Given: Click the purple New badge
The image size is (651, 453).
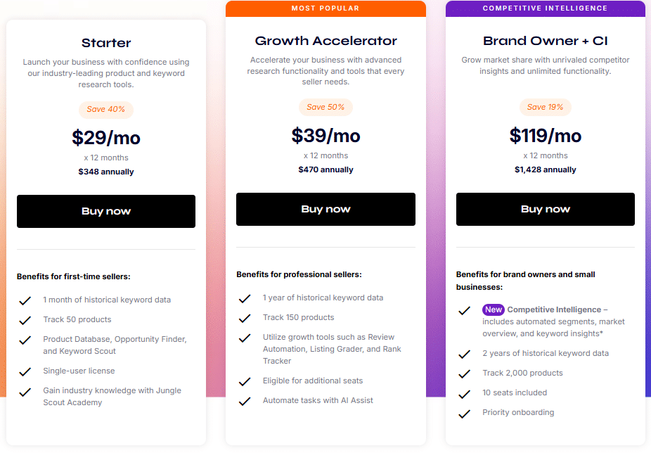Looking at the screenshot, I should [494, 310].
